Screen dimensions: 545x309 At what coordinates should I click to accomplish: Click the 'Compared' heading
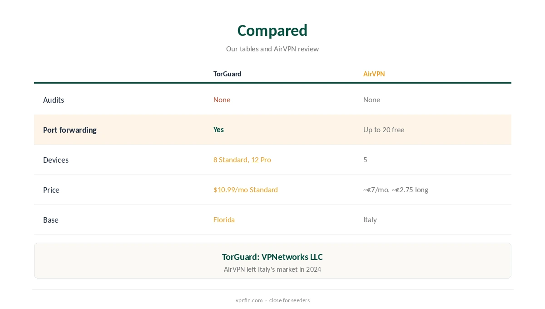272,30
